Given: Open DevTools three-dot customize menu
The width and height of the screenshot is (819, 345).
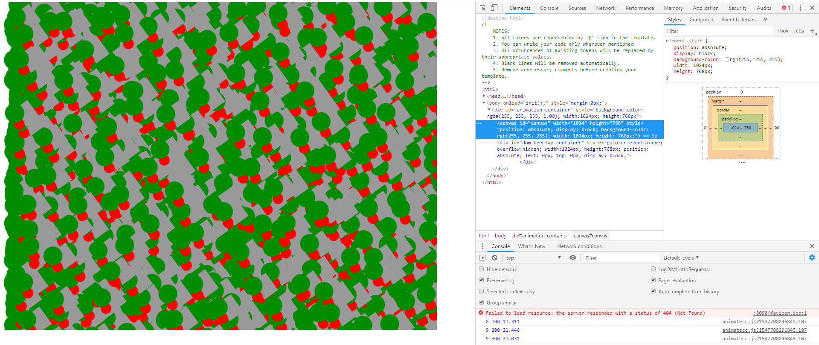Looking at the screenshot, I should [800, 8].
